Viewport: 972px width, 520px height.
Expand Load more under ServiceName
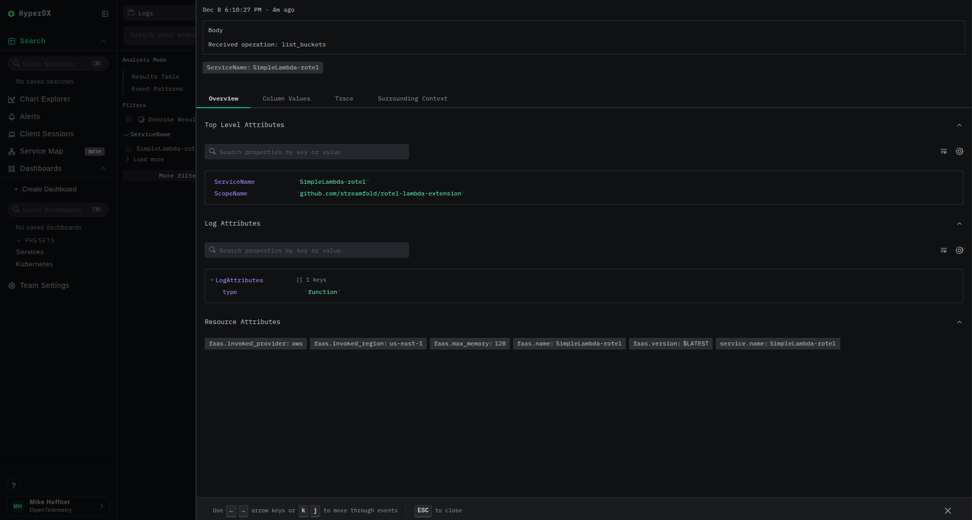coord(127,159)
